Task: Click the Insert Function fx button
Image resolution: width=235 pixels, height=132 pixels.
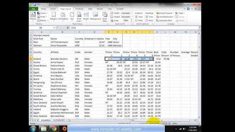Action: tap(68, 28)
